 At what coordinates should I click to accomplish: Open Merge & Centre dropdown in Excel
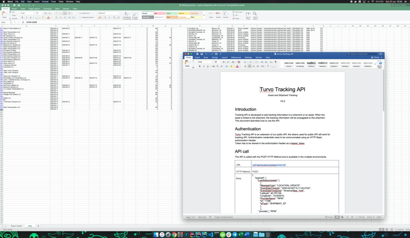(x=94, y=17)
